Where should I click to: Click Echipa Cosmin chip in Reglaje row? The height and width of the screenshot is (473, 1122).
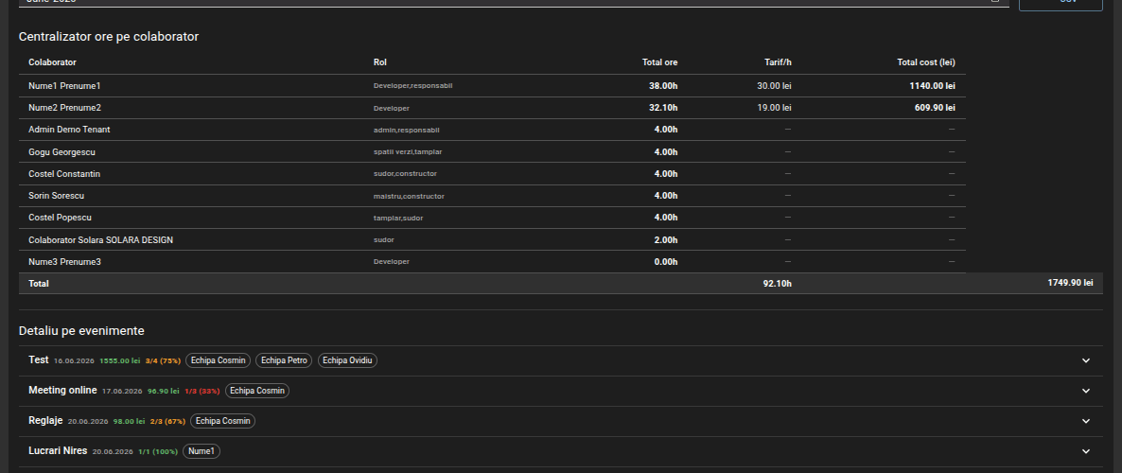click(x=223, y=421)
